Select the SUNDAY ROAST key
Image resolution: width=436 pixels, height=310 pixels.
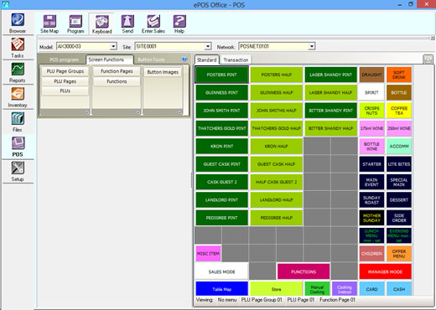pos(371,199)
